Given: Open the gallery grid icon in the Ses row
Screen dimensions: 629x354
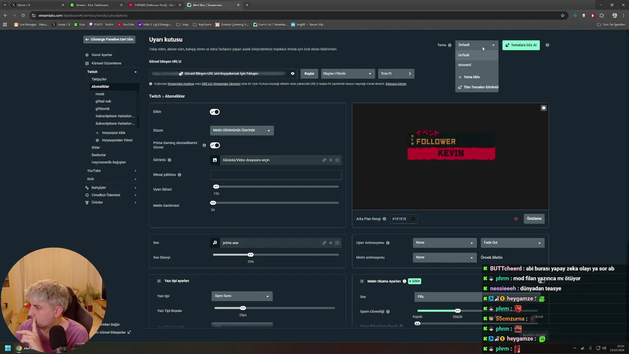Looking at the screenshot, I should click(x=337, y=242).
